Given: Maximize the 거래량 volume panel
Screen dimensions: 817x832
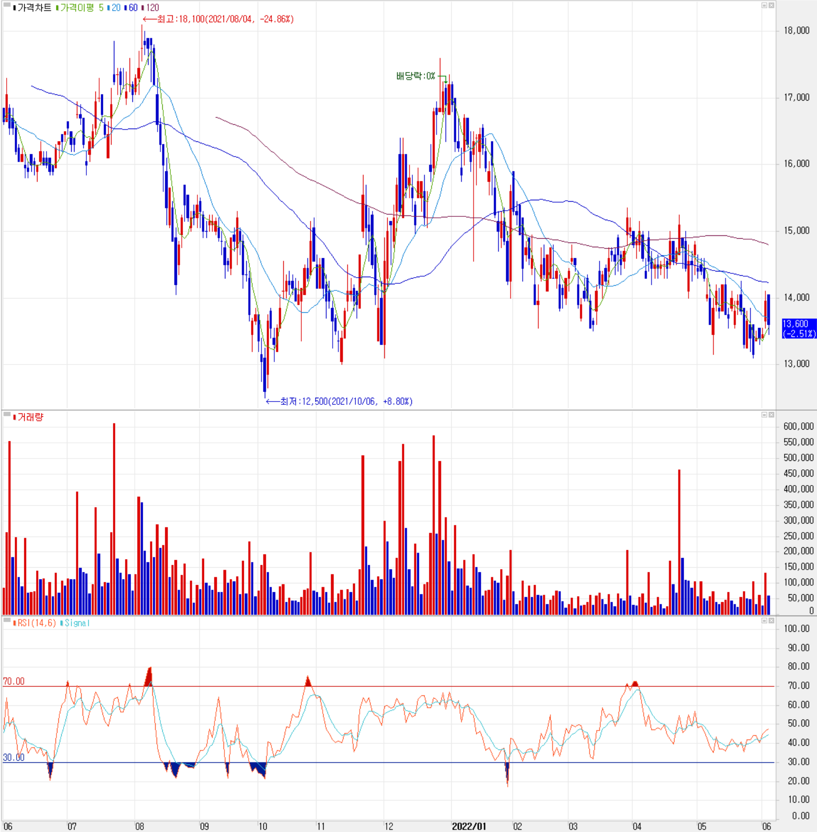Looking at the screenshot, I should [764, 415].
